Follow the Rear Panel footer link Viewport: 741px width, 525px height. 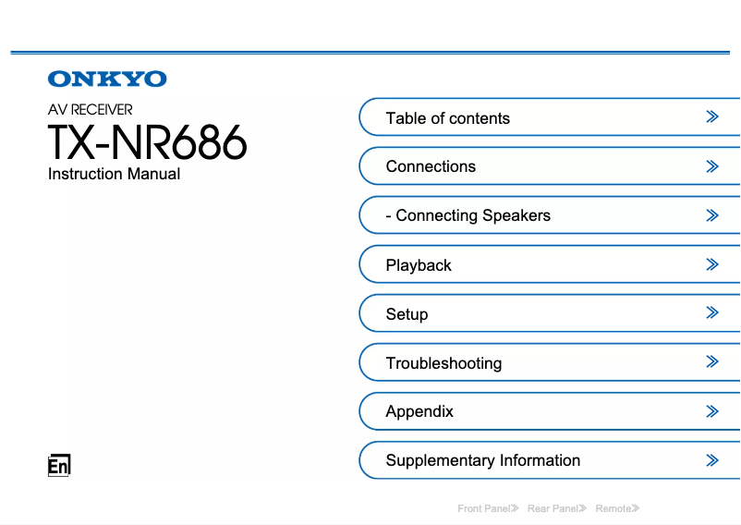coord(556,508)
